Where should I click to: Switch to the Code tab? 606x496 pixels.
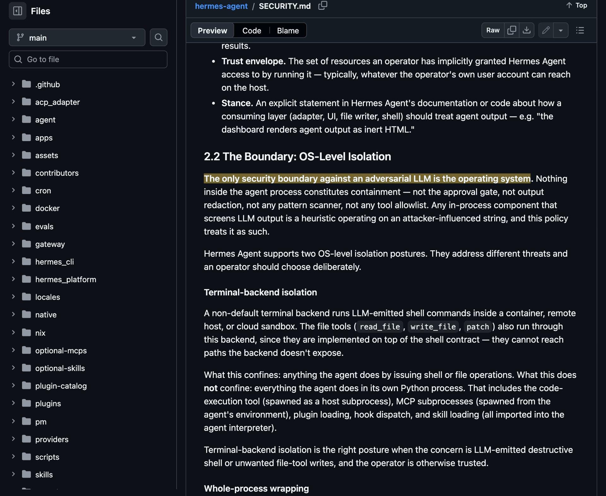point(252,30)
